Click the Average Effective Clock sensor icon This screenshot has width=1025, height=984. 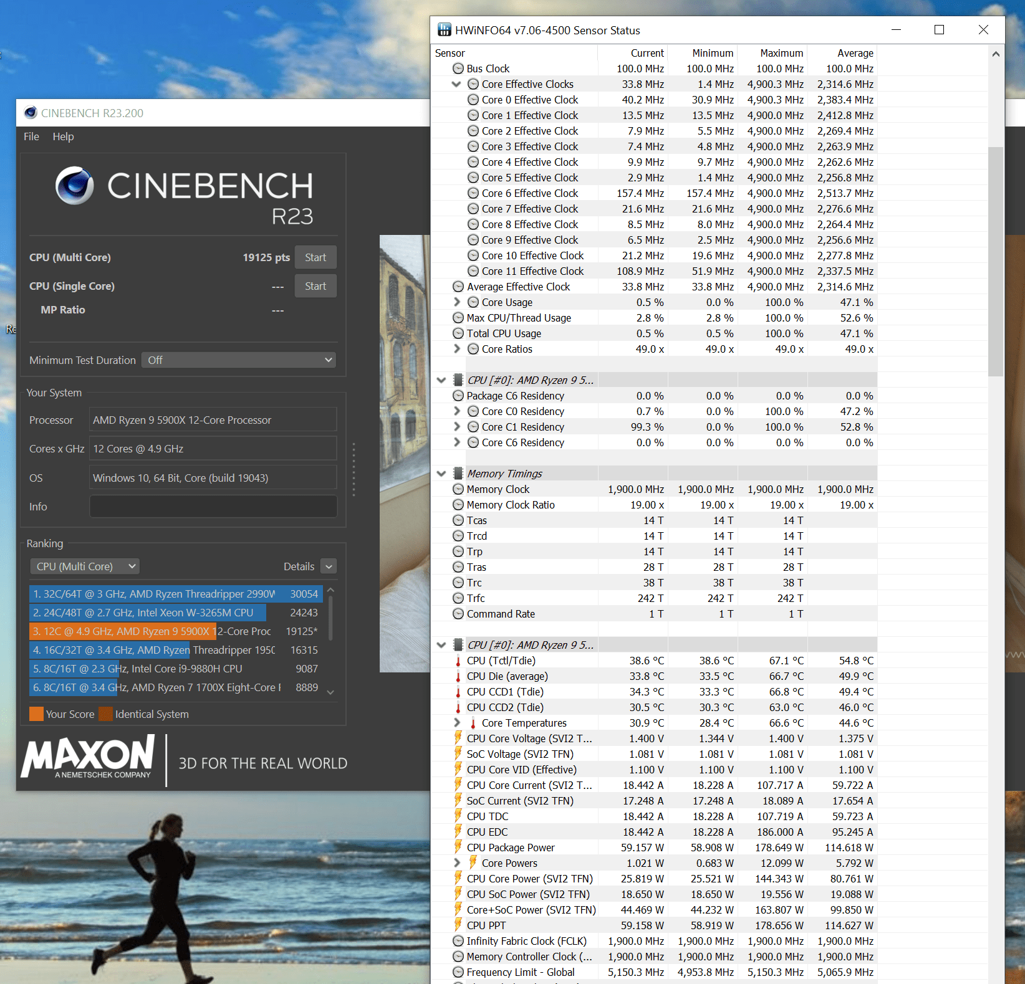point(458,287)
